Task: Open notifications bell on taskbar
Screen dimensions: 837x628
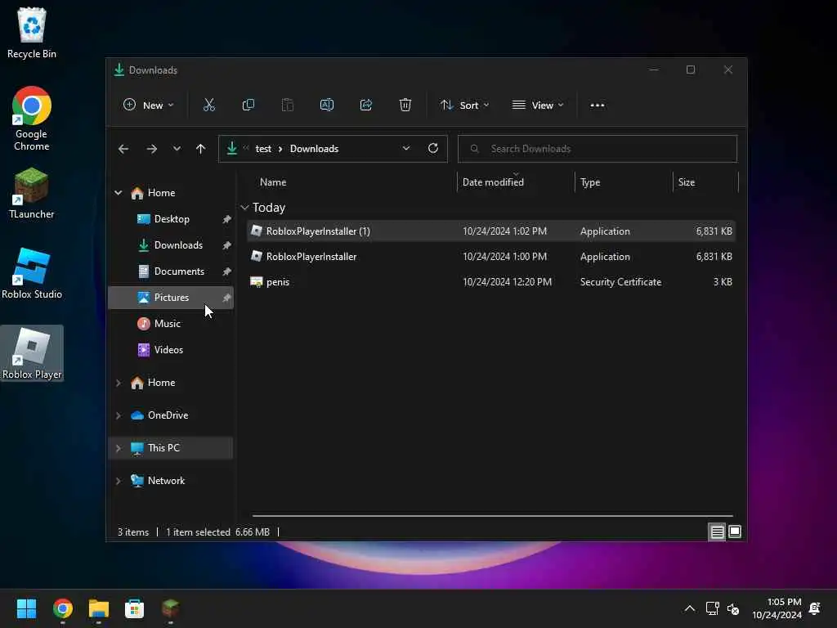Action: point(815,608)
